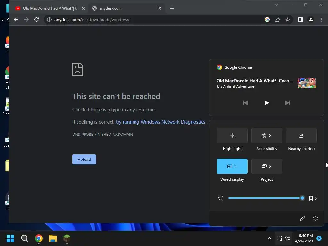Open File Explorer from the taskbar
This screenshot has width=328, height=246.
53,238
